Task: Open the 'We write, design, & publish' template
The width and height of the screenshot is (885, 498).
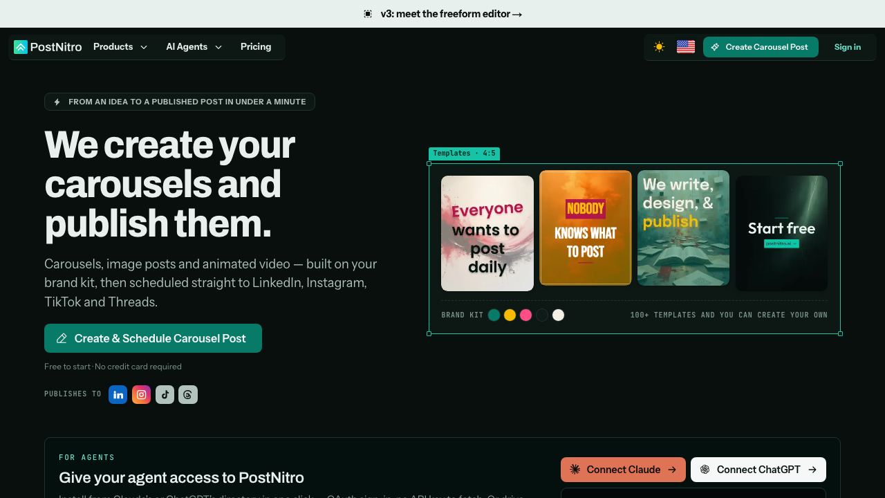Action: click(683, 228)
